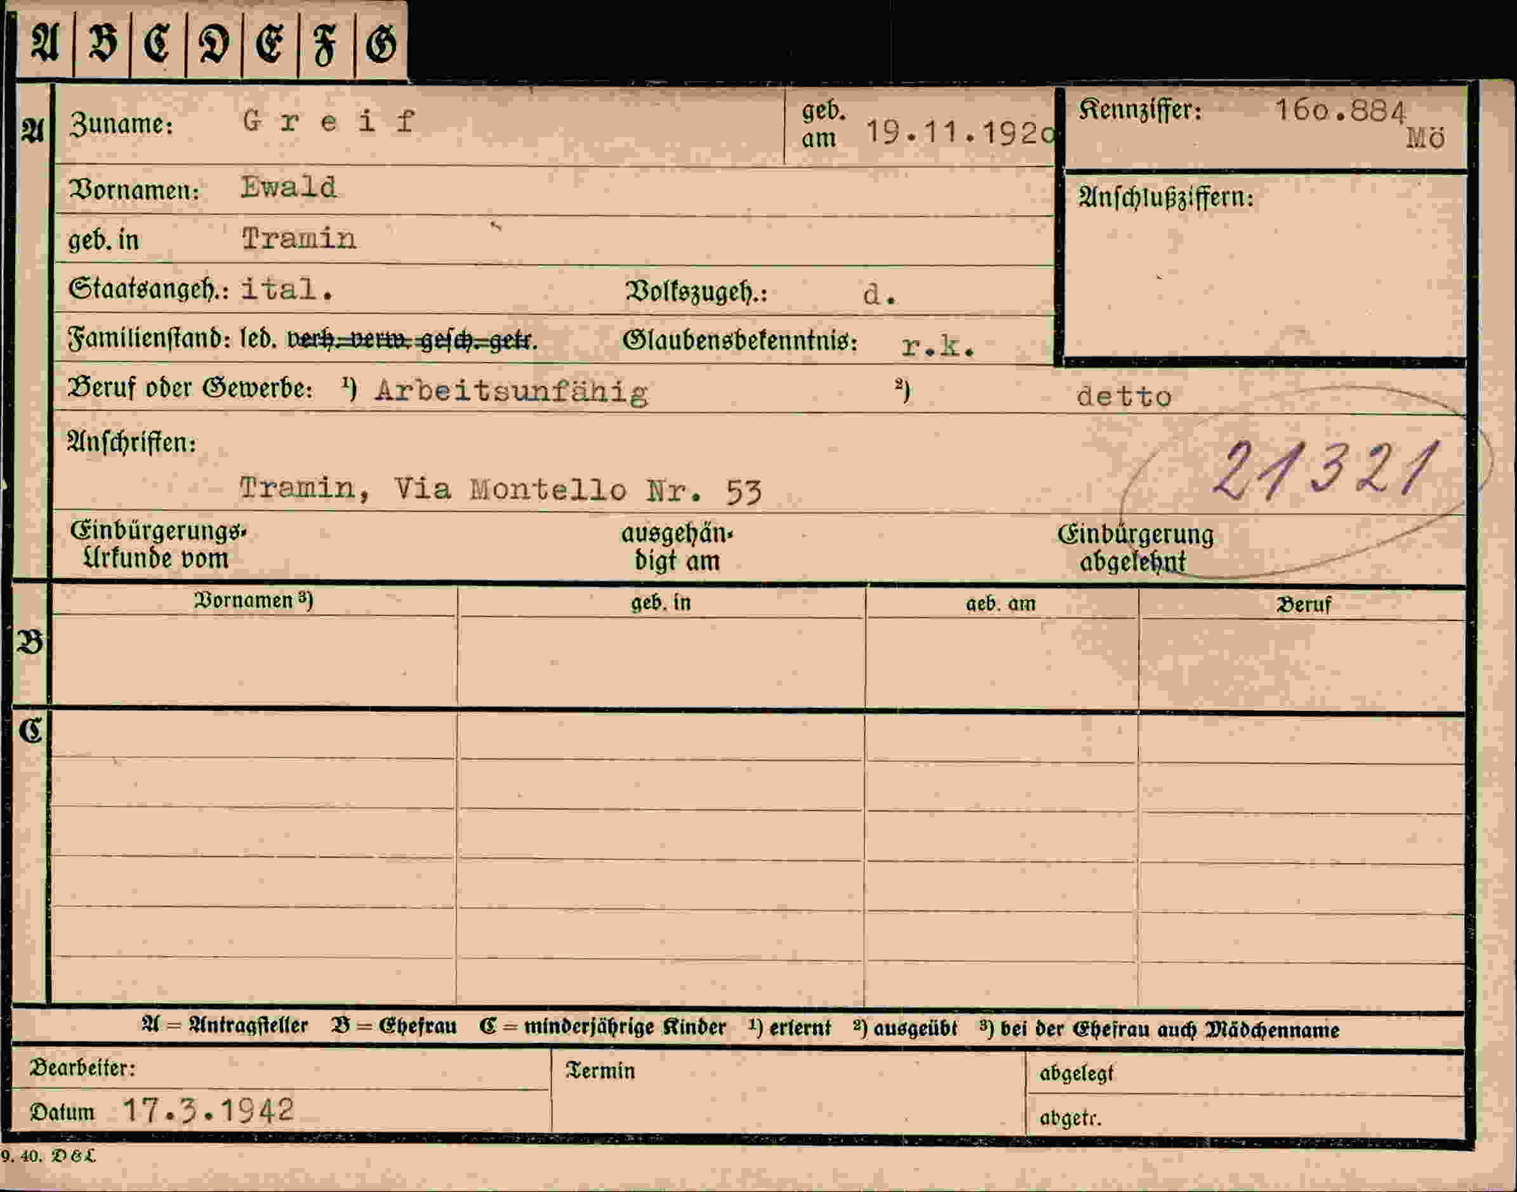The width and height of the screenshot is (1517, 1192).
Task: Select the Fraktur letter C index tab
Action: 157,44
